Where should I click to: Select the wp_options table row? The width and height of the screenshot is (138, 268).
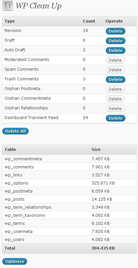[69, 183]
